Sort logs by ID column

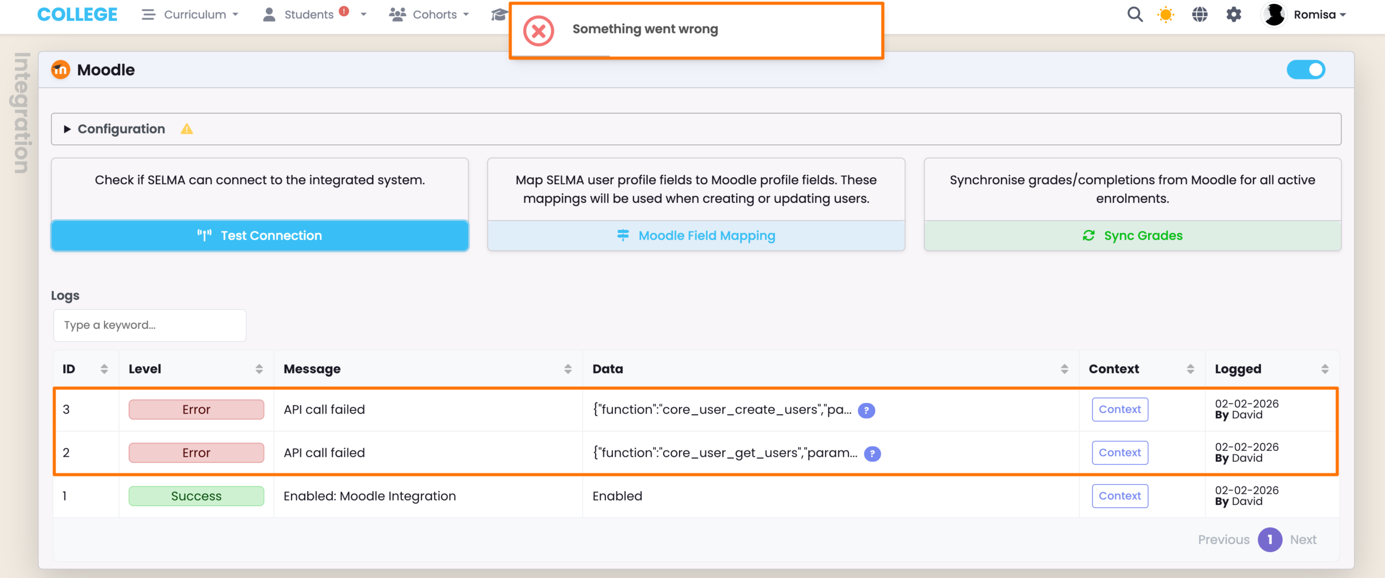coord(104,369)
